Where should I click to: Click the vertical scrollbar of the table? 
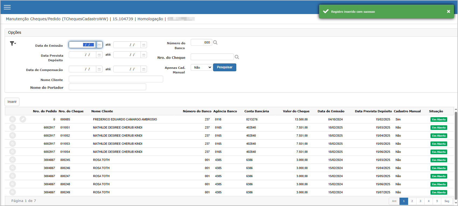tap(456, 156)
